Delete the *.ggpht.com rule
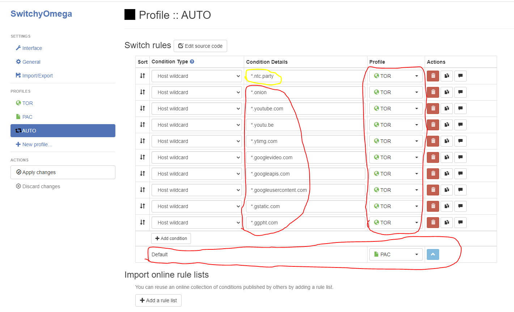The image size is (514, 312). [x=433, y=223]
